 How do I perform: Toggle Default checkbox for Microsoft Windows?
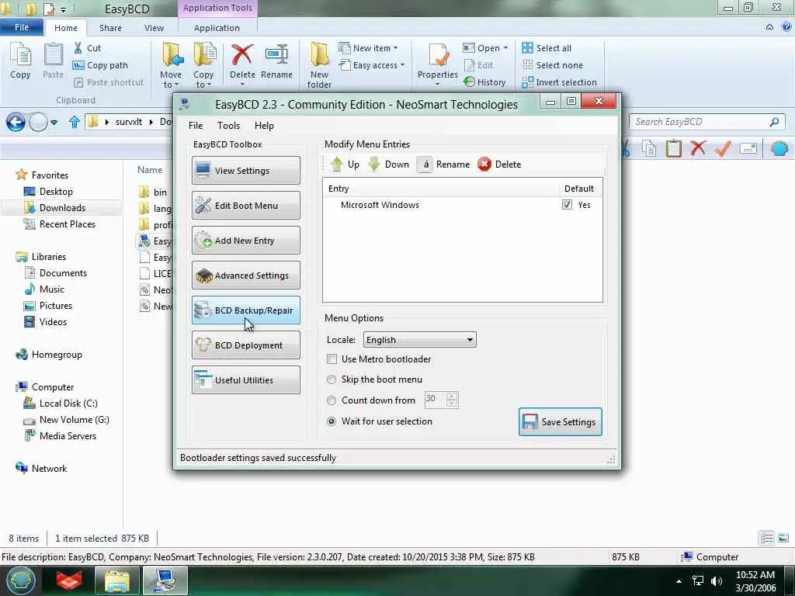[x=567, y=205]
